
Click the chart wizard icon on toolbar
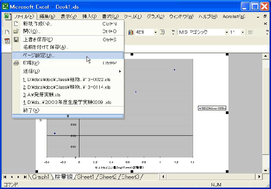[x=131, y=32]
